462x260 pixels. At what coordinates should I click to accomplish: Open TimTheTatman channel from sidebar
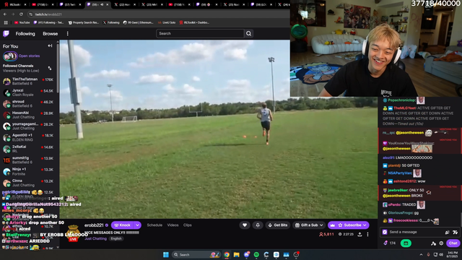[x=28, y=81]
